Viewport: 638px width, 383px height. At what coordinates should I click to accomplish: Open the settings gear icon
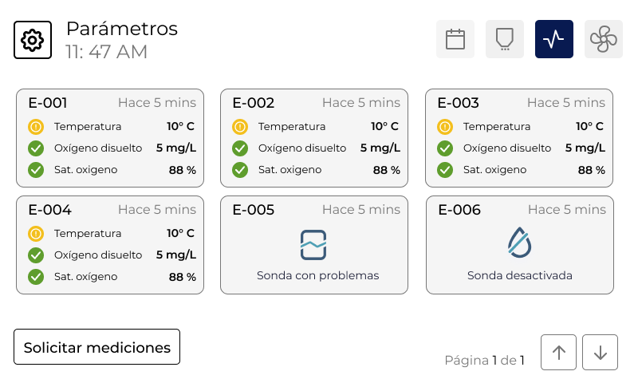coord(33,40)
